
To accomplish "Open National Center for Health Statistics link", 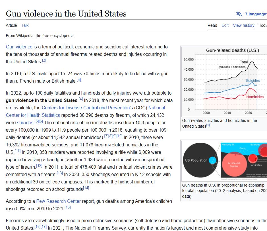I will tap(33, 115).
